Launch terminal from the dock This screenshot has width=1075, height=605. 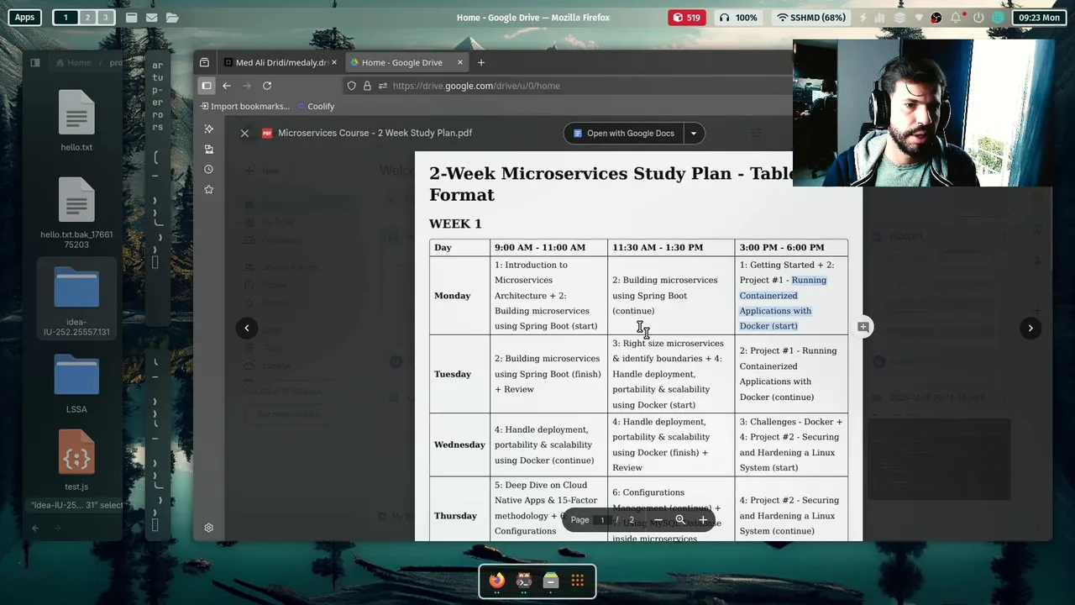point(524,581)
